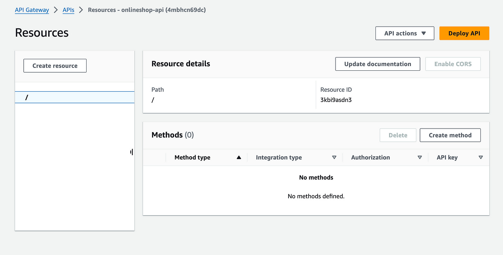Select the root "/" resource in the tree
The image size is (503, 255).
coord(27,97)
